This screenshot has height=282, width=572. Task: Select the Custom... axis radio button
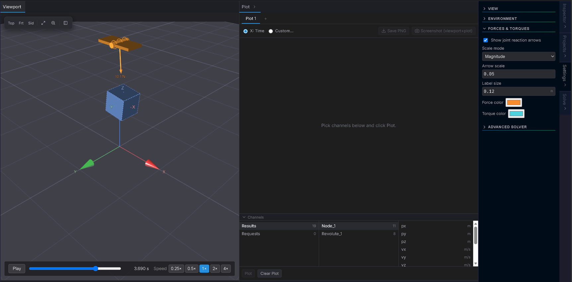click(271, 31)
